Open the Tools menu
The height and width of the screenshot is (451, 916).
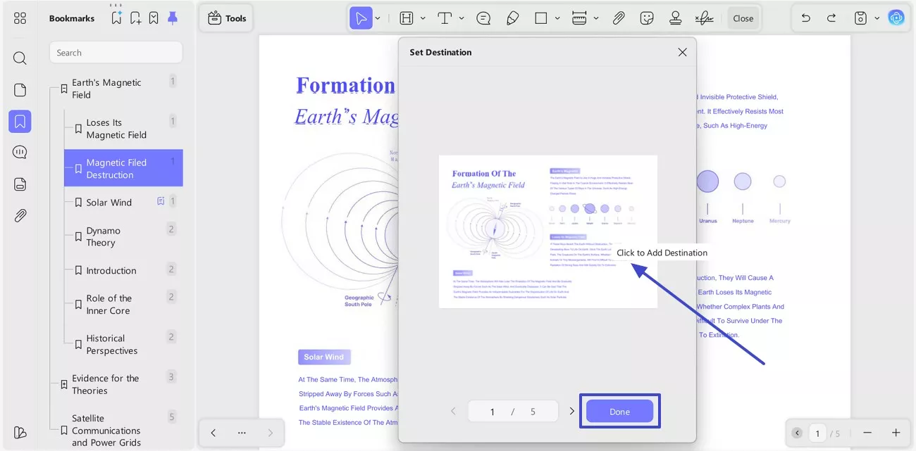click(226, 18)
